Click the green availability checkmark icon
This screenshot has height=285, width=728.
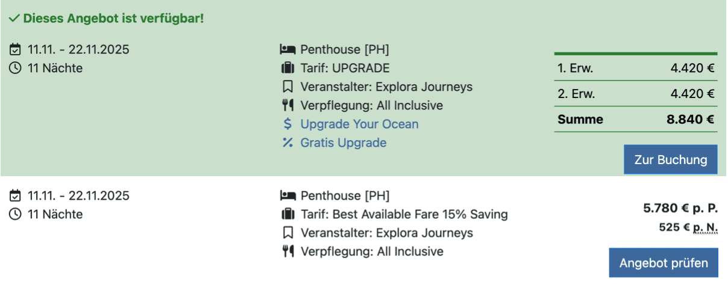[14, 19]
